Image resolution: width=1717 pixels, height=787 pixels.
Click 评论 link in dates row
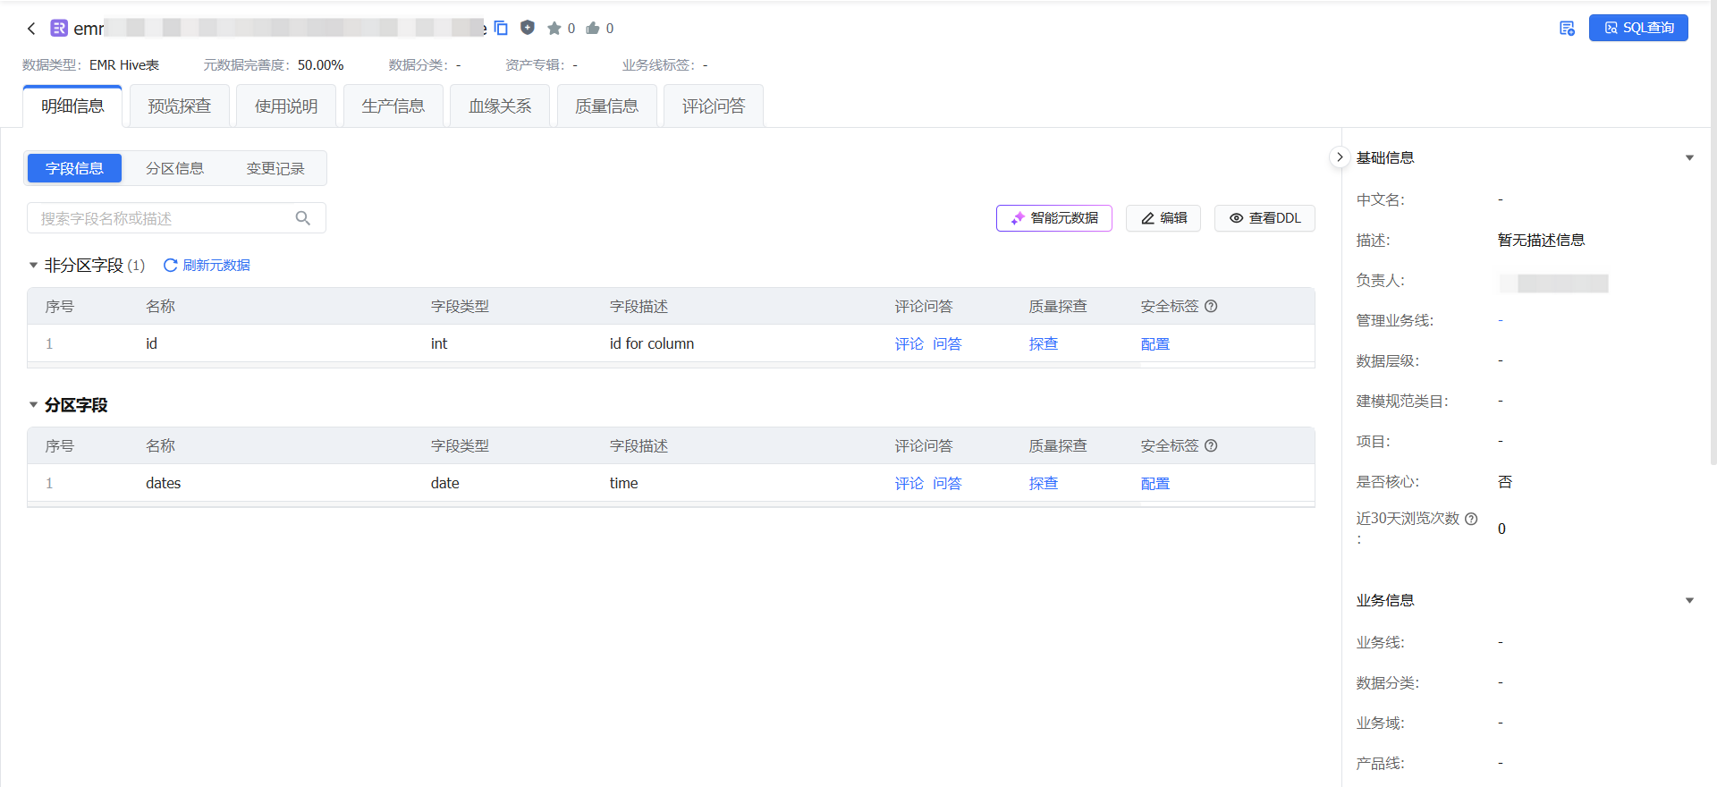pos(909,484)
